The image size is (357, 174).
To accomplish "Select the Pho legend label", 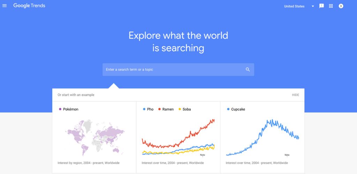I will (x=150, y=109).
